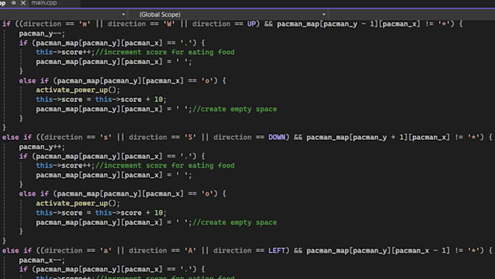Place cursor on the pacman_y++ line
The height and width of the screenshot is (279, 495).
[x=41, y=147]
